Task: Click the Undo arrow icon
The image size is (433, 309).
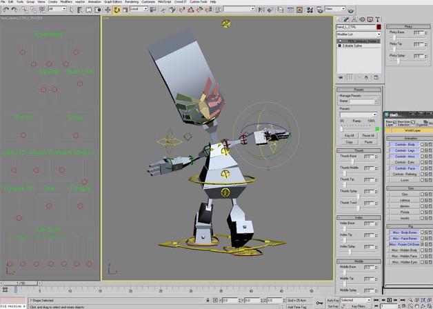Action: pos(6,10)
